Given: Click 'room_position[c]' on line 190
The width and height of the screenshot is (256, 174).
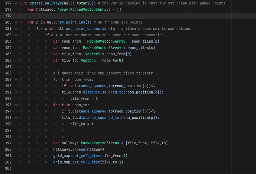Looking at the screenshot, I should (x=132, y=86).
